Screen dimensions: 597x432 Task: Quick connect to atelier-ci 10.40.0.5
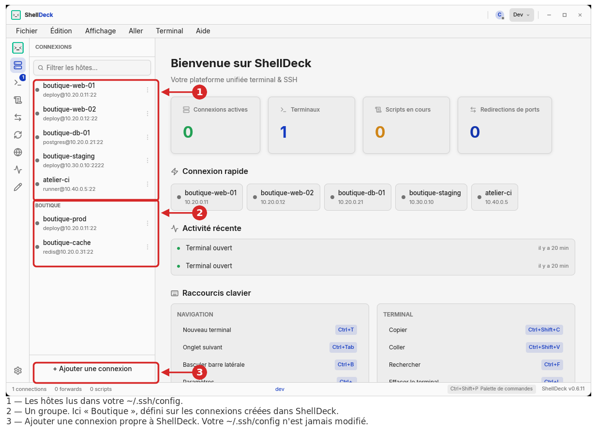pos(494,197)
